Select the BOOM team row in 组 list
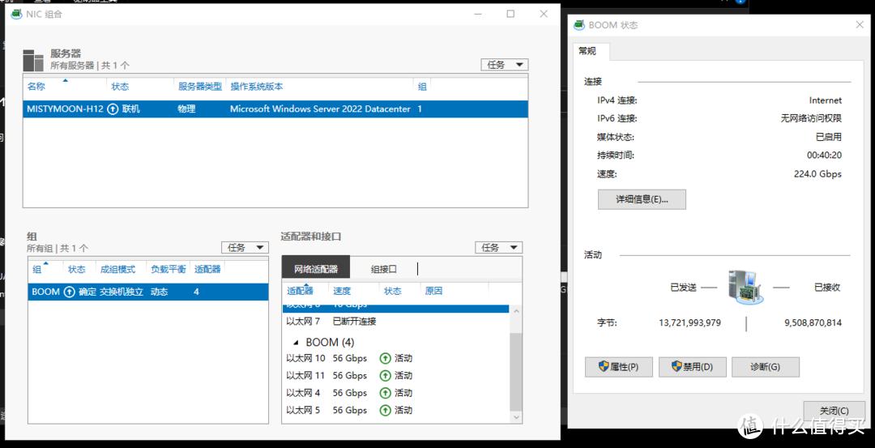 (148, 292)
